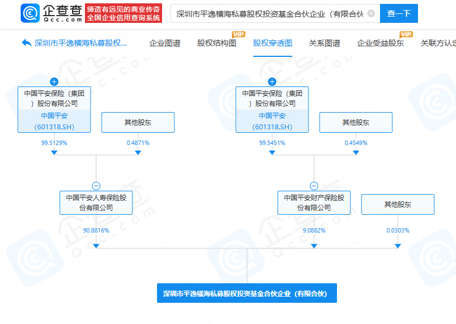Click the blue 深圳市平逸横海私募股权投资基金 root node
Screen dimensions: 456x324
(x=247, y=293)
